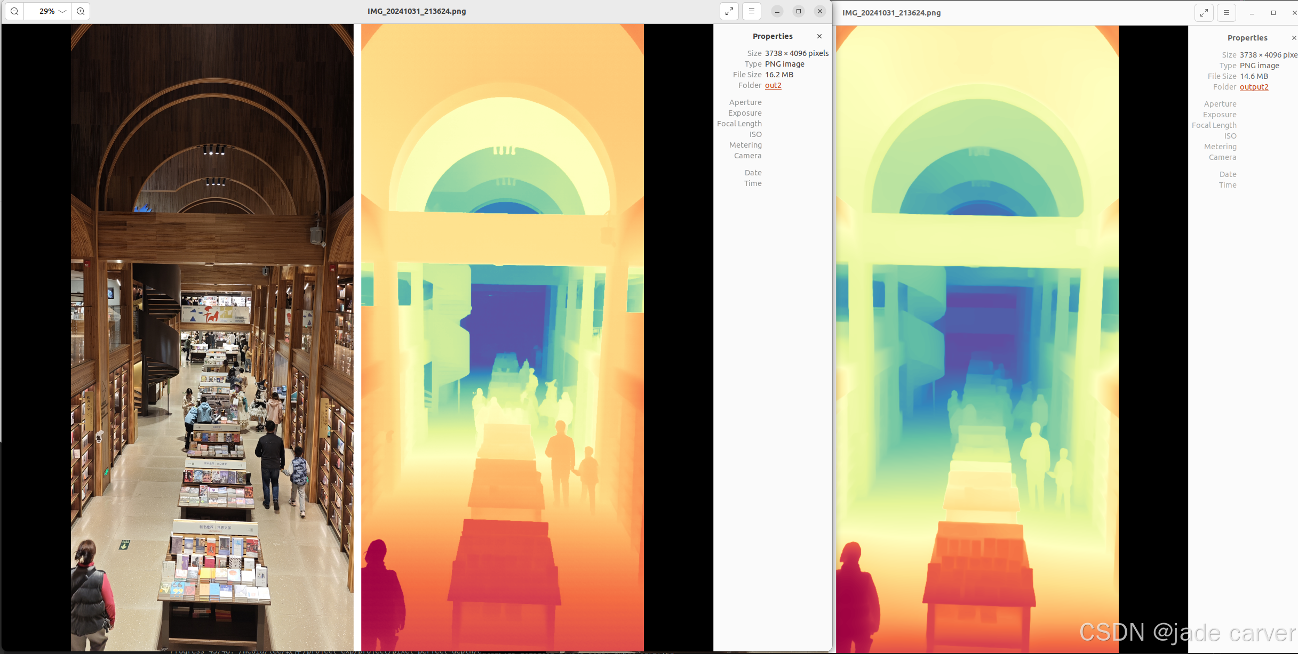Image resolution: width=1298 pixels, height=654 pixels.
Task: Click the bookstore photo in left viewer
Action: tap(212, 337)
